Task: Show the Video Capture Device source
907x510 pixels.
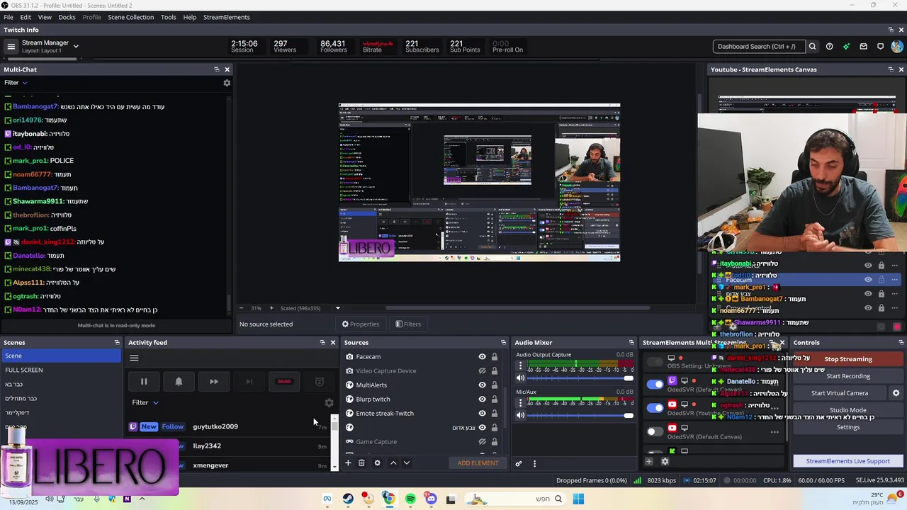Action: click(482, 371)
